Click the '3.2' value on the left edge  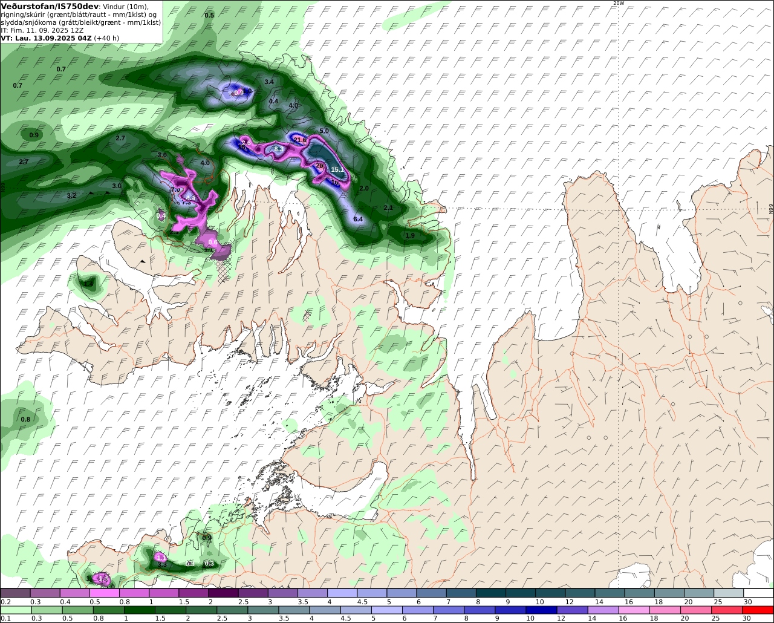(x=71, y=195)
